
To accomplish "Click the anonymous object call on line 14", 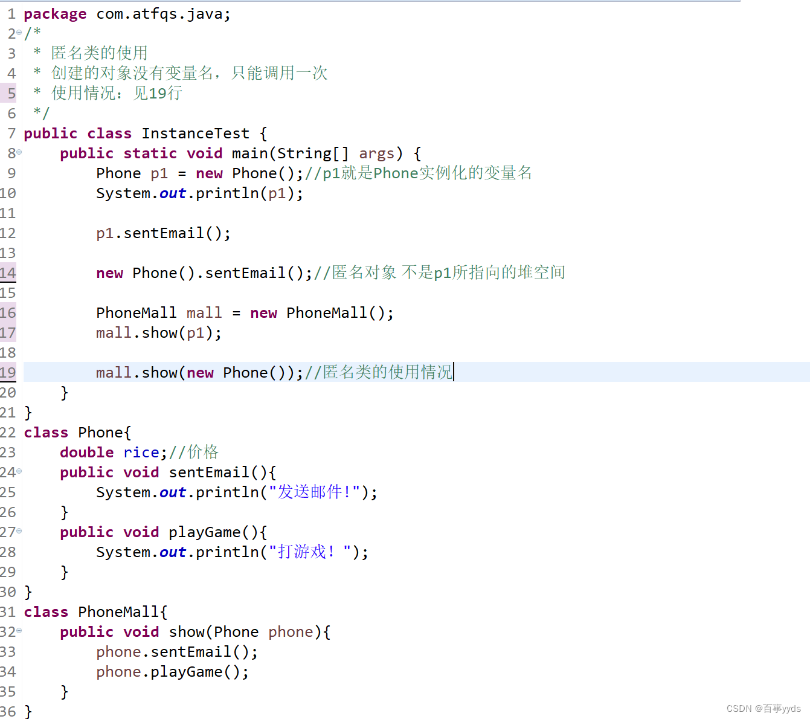I will (199, 272).
